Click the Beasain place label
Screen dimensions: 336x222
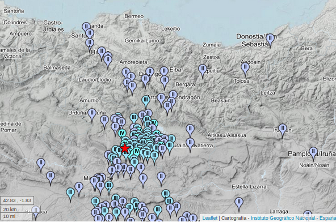click(x=221, y=100)
